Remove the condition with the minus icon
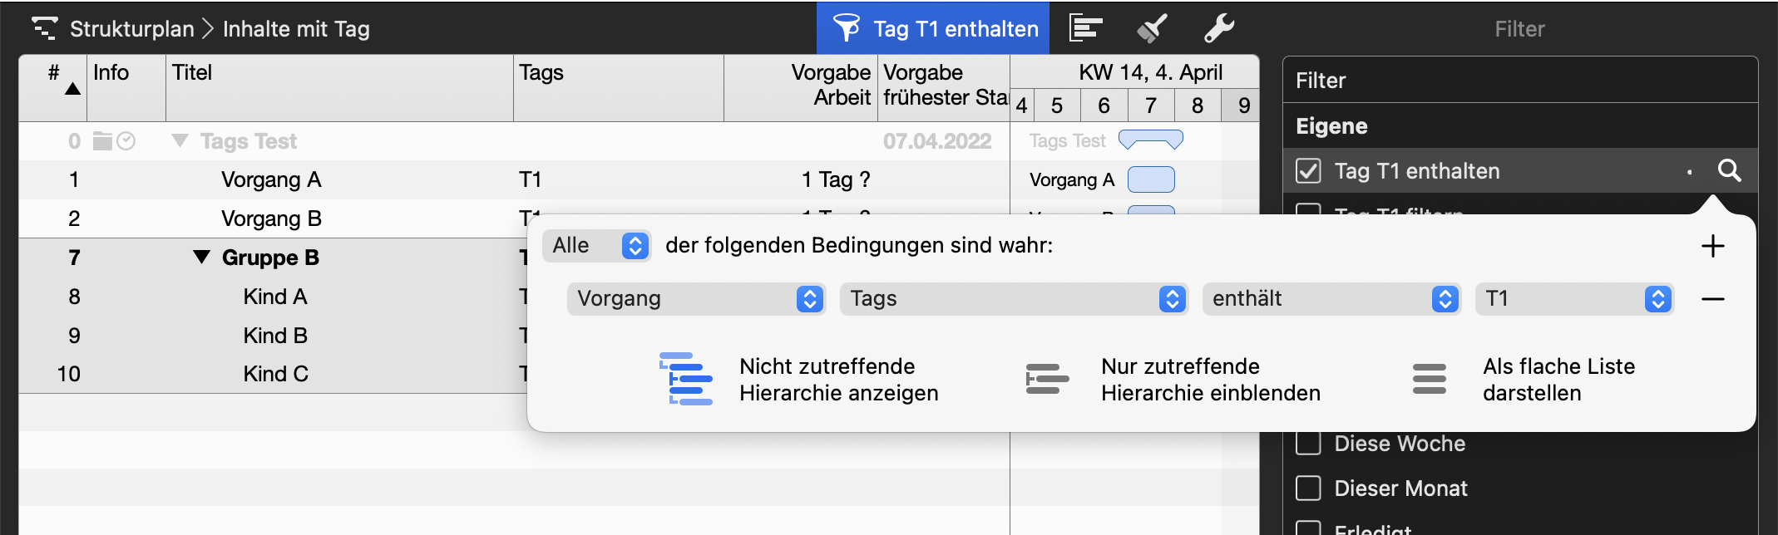1778x535 pixels. 1712,299
